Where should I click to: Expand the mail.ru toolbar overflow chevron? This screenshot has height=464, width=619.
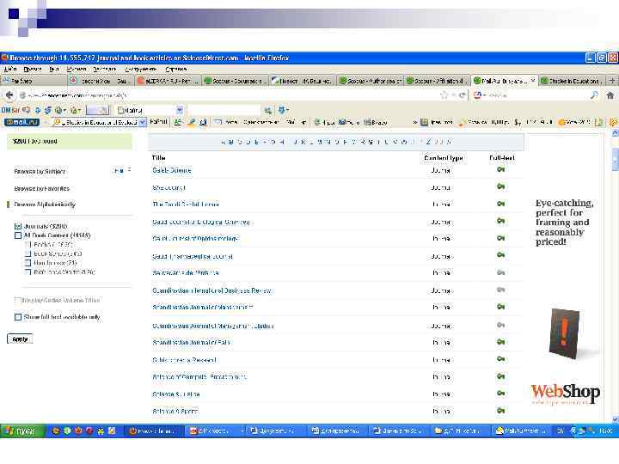[415, 122]
